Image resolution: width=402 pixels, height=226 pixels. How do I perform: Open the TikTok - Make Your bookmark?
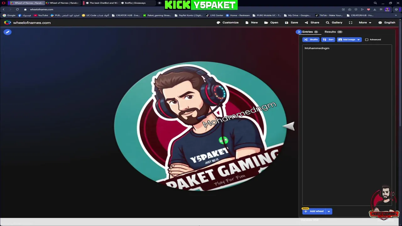[329, 15]
